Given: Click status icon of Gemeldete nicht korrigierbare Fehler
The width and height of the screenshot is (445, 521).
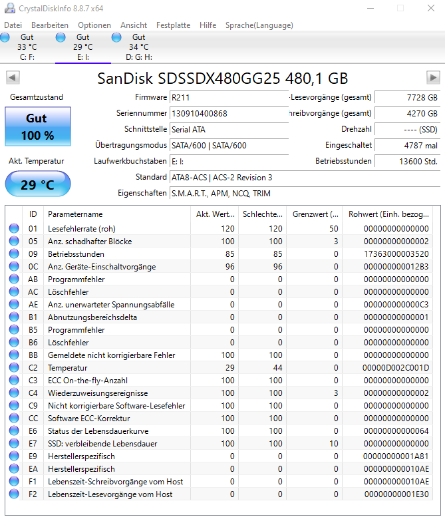Looking at the screenshot, I should coord(14,355).
